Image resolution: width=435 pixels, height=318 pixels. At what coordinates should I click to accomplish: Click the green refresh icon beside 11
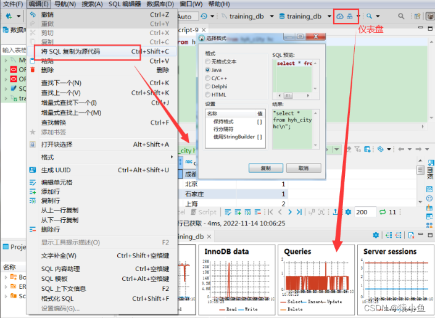pos(383,212)
